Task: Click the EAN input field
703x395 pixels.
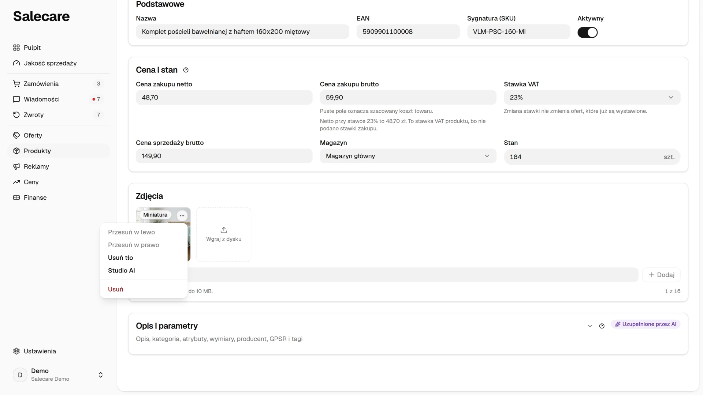Action: 408,31
